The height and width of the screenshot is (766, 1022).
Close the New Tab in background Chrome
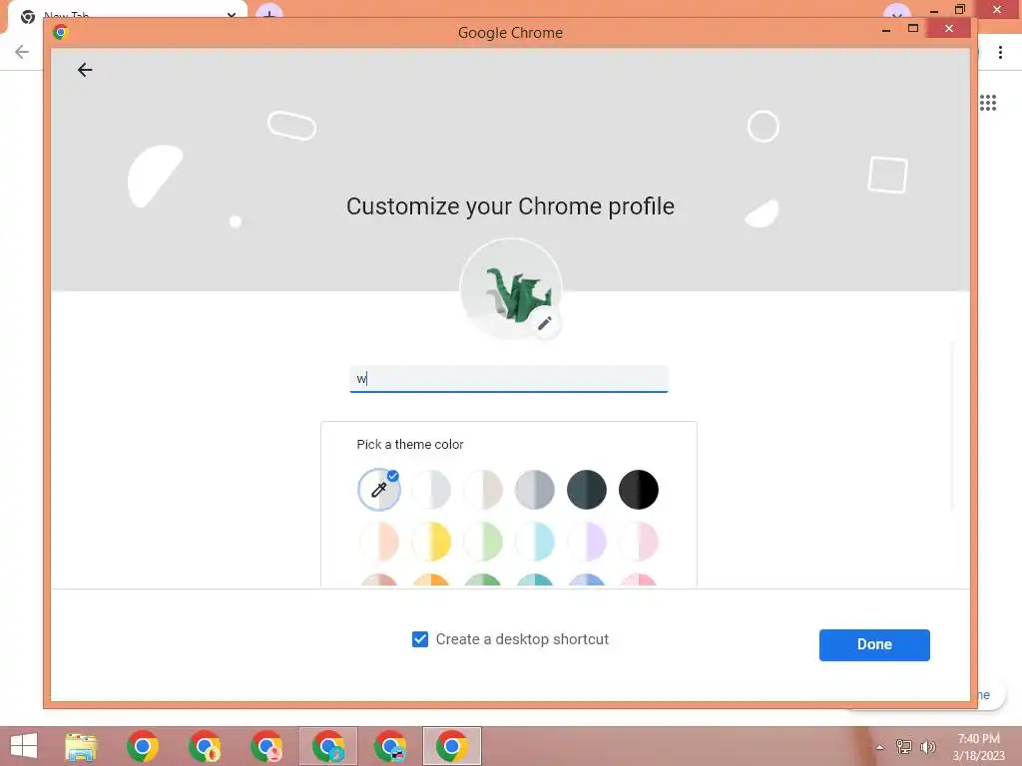click(x=232, y=14)
